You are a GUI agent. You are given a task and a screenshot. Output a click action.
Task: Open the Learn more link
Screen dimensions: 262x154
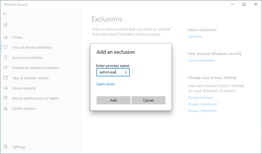105,84
